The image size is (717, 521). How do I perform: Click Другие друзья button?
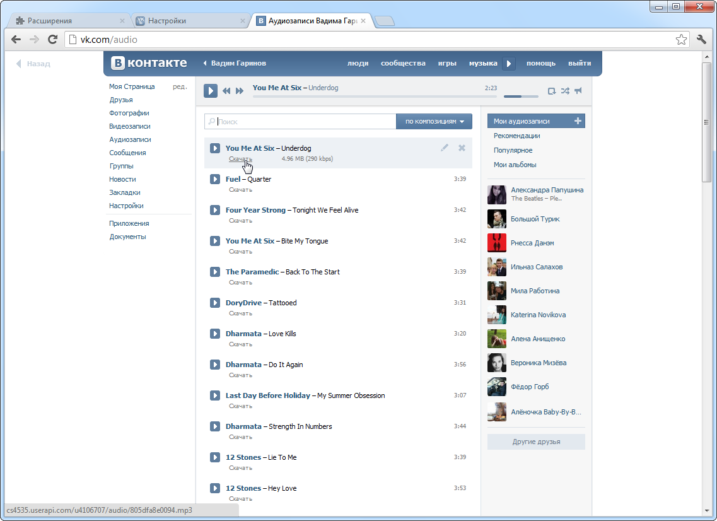click(536, 442)
